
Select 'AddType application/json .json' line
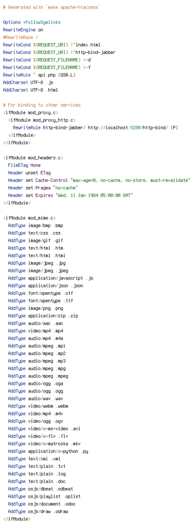(46, 286)
